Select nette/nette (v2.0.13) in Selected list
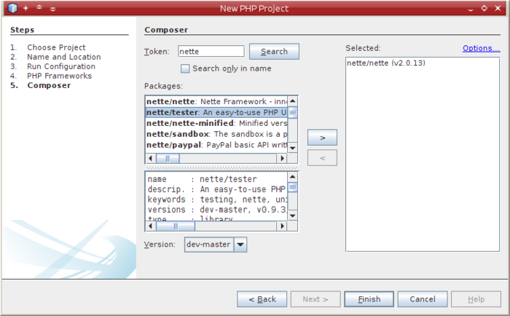510x316 pixels. [386, 63]
